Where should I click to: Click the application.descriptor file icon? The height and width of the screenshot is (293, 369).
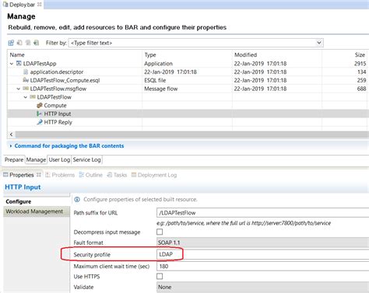point(26,72)
